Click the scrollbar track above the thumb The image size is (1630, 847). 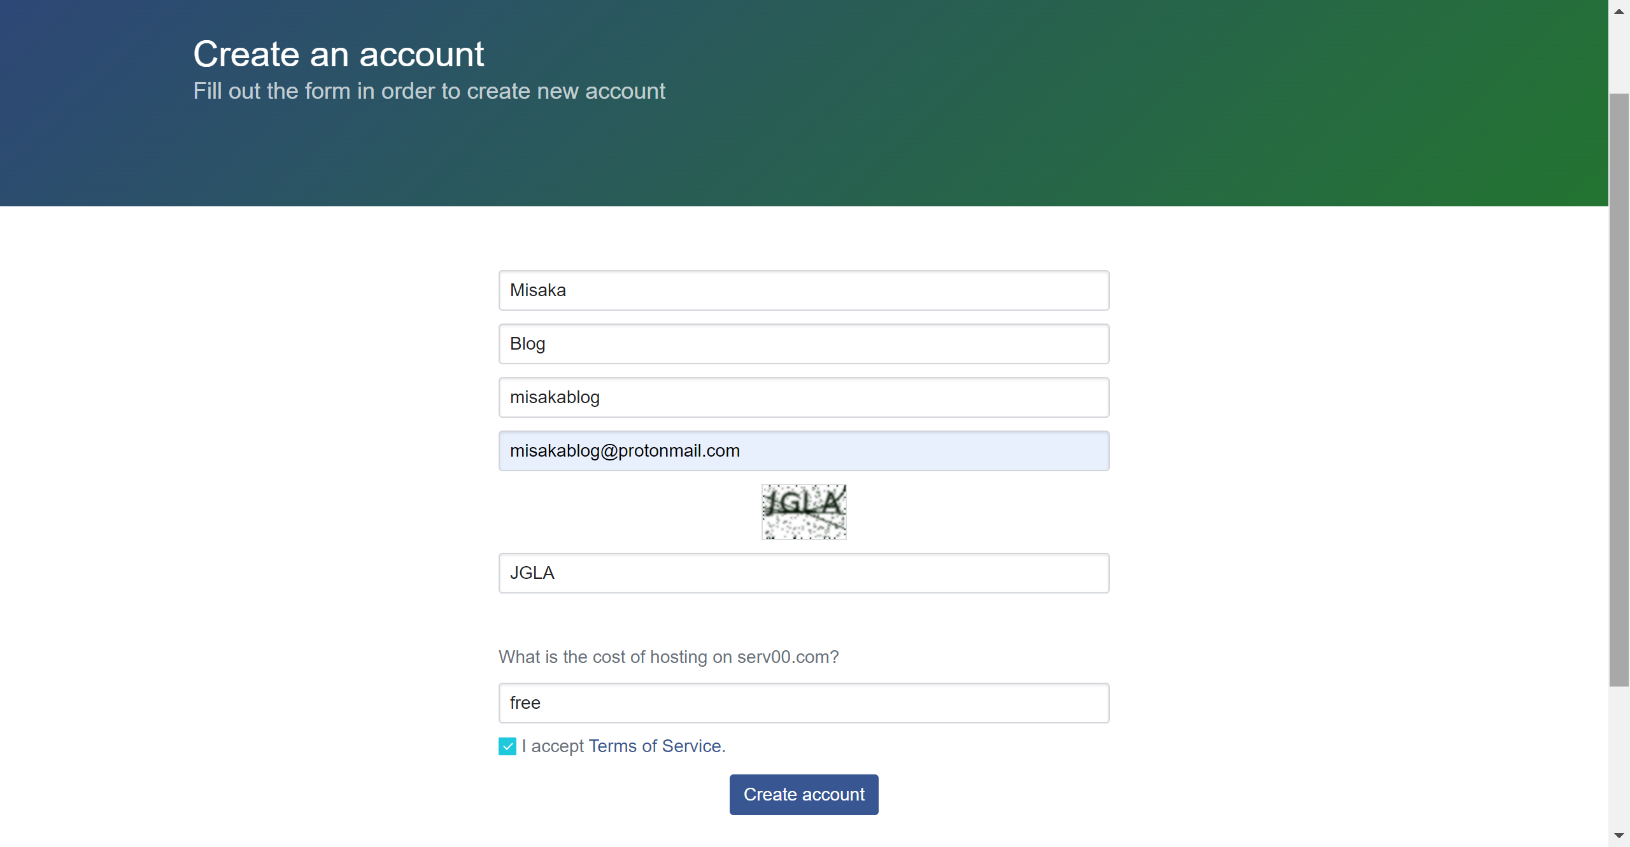click(x=1619, y=57)
